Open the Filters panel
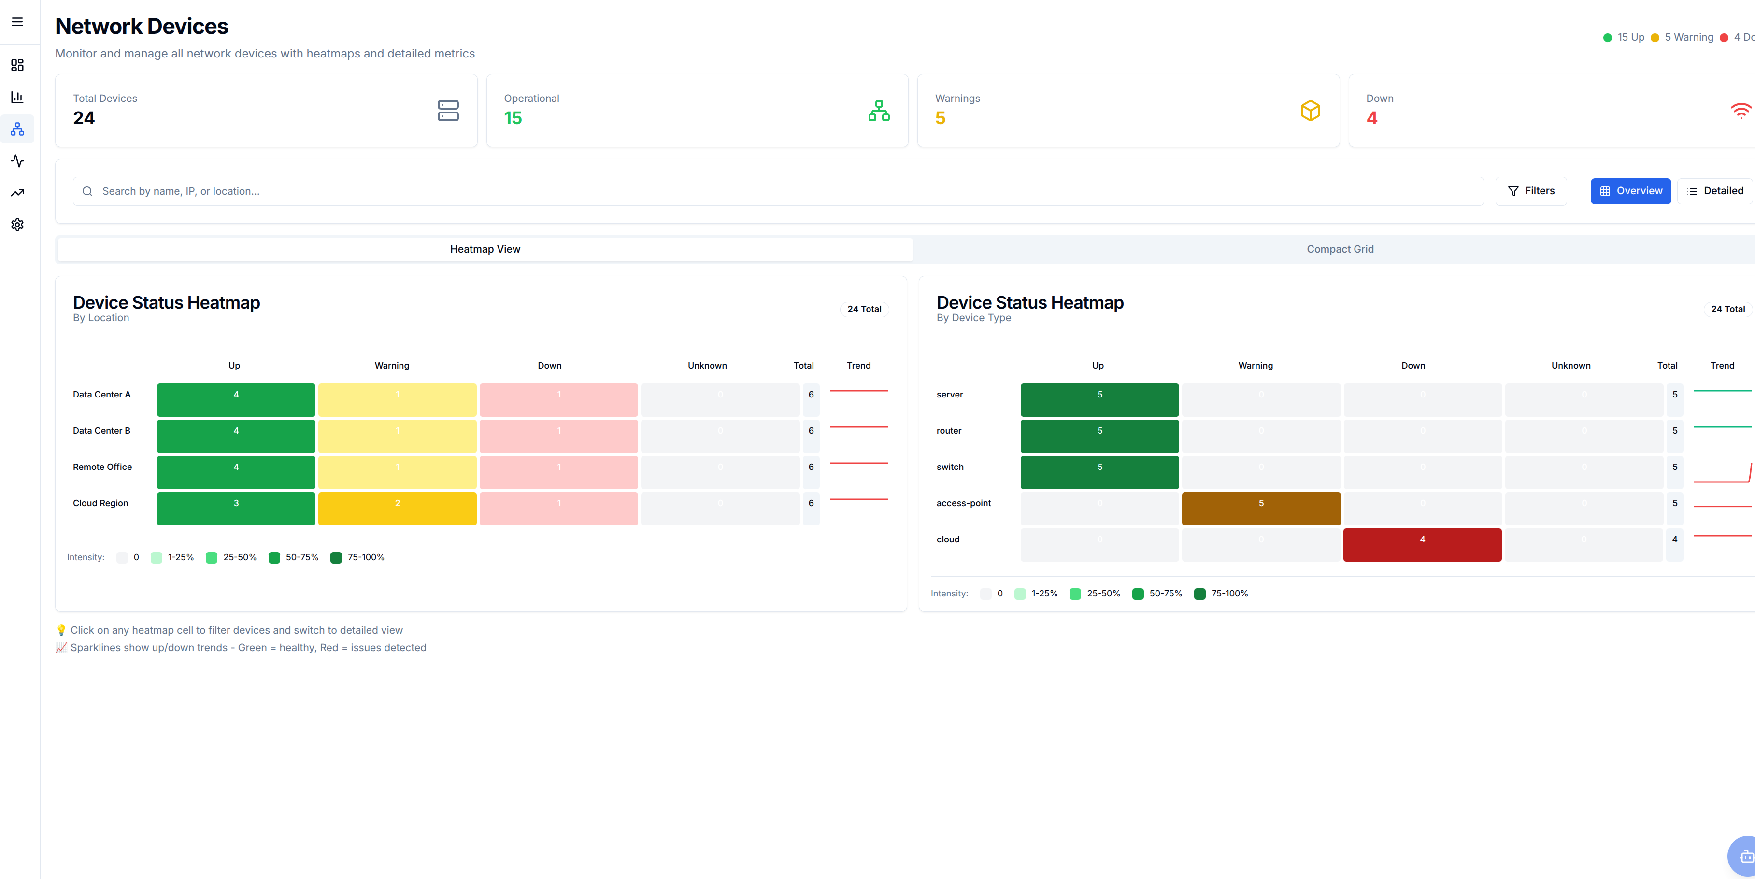Viewport: 1755px width, 879px height. pos(1531,191)
